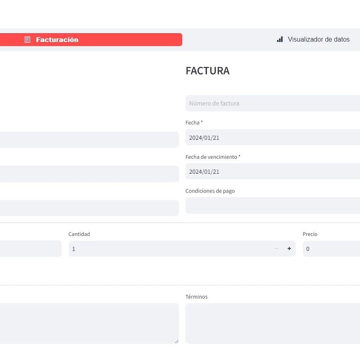Click the resize handle of the notes text area
Screen dimensions: 360x360
pyautogui.click(x=177, y=342)
